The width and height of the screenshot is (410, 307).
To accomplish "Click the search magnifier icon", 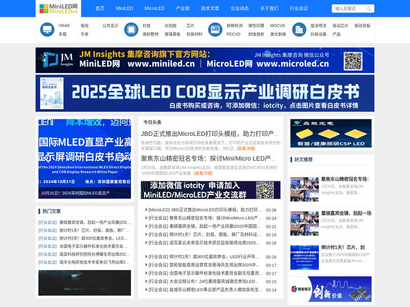I will 368,9.
